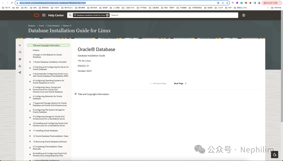
Task: Open the Database breadcrumb link
Action: (32, 26)
